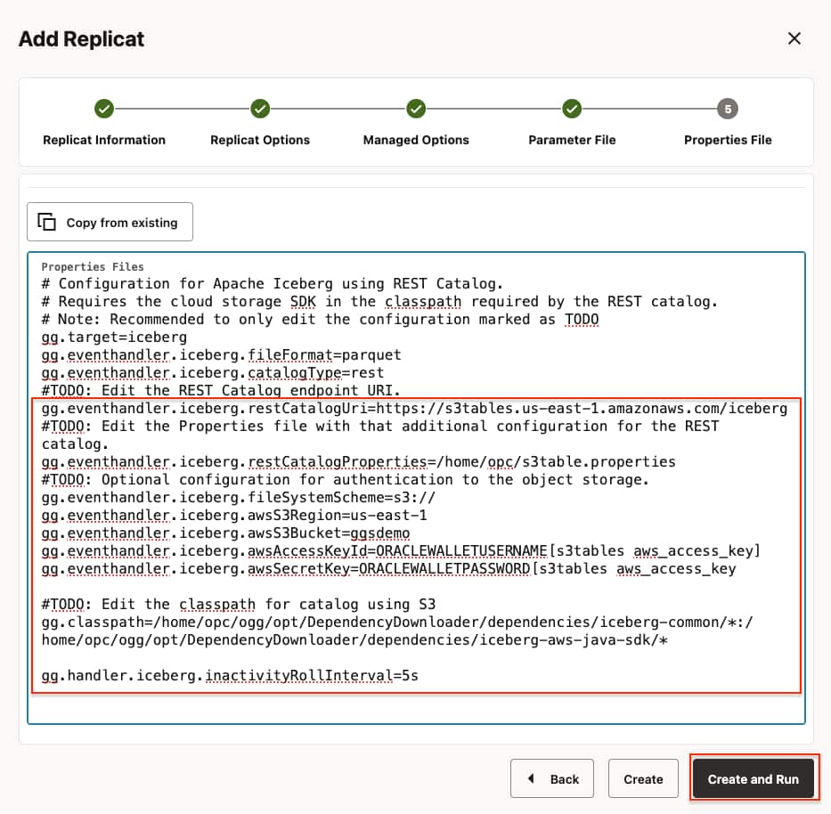
Task: Click the line gg.target=iceberg
Action: point(114,337)
